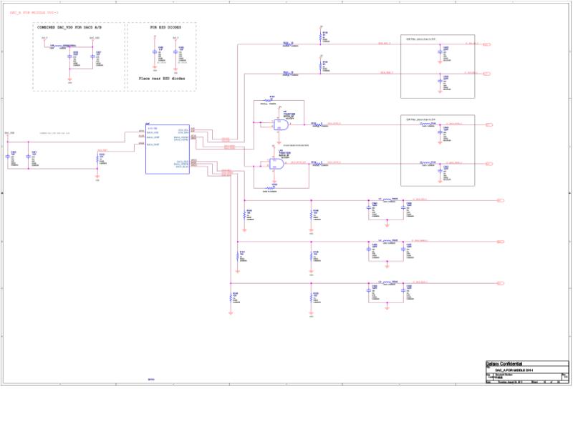The width and height of the screenshot is (573, 429).
Task: Select the large blue DAC IC block
Action: coord(168,149)
